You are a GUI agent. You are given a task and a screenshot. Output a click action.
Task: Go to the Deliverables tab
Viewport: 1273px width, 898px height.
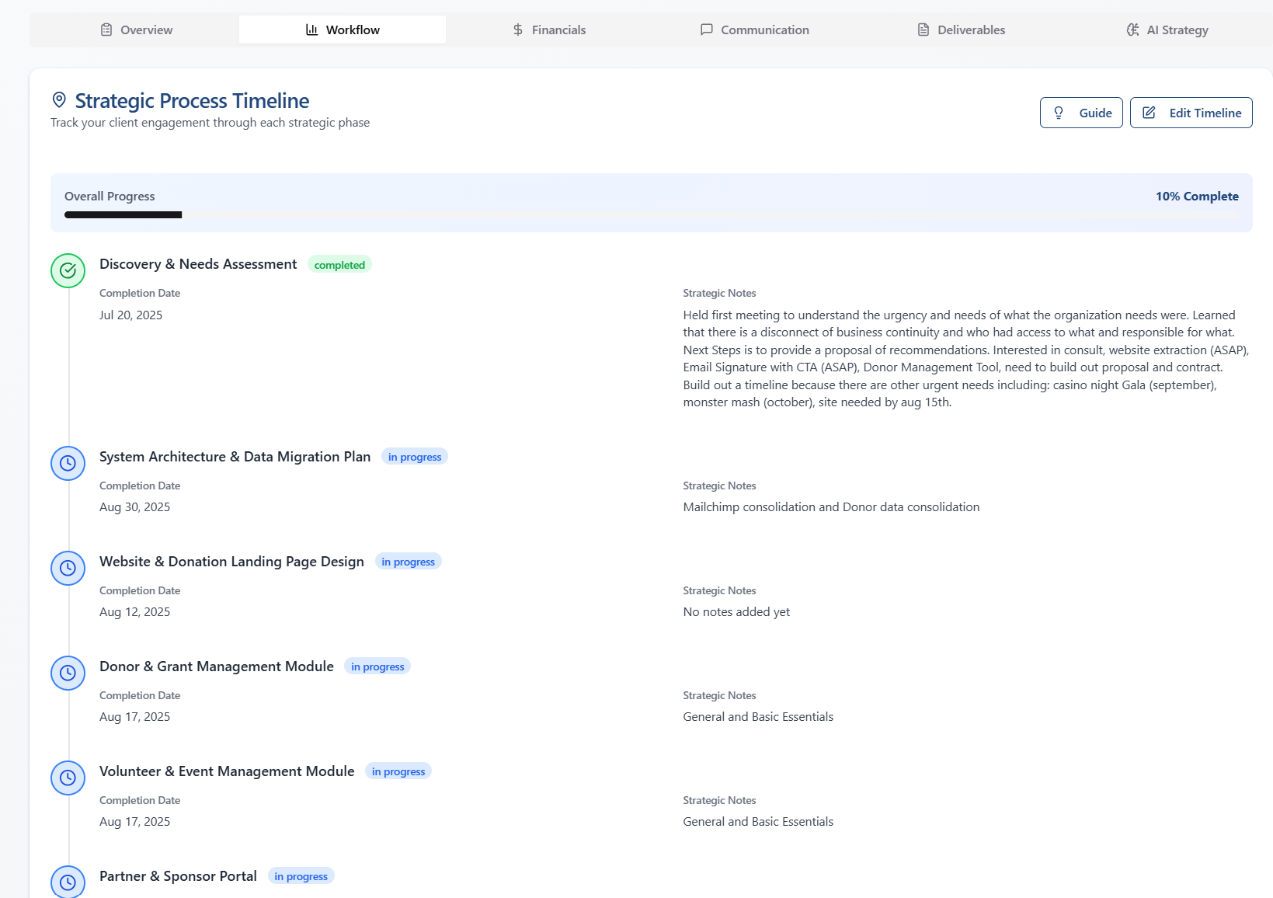coord(962,30)
